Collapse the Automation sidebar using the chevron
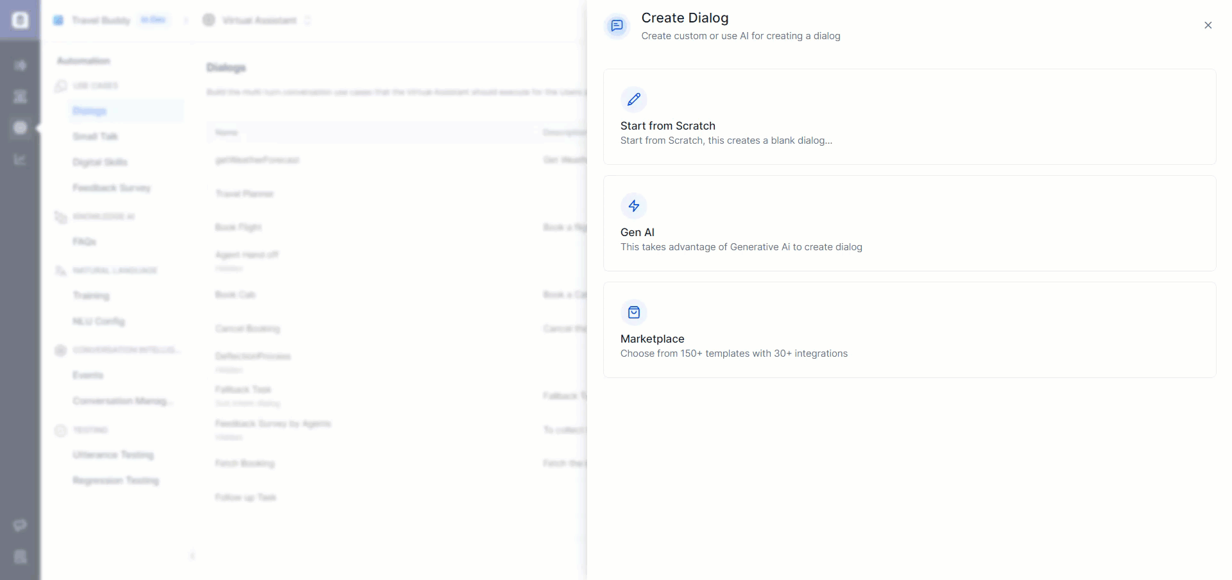 tap(192, 556)
